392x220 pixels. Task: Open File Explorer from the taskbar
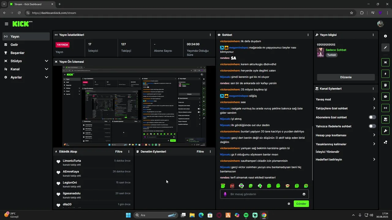point(192,215)
